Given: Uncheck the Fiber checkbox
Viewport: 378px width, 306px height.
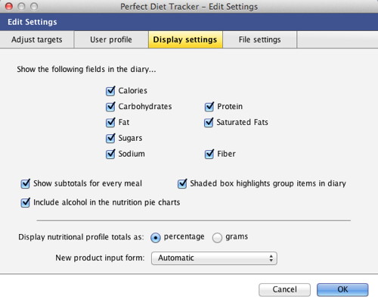Looking at the screenshot, I should pos(209,154).
